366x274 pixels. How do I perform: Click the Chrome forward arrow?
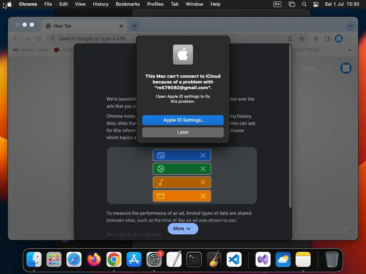pos(27,39)
